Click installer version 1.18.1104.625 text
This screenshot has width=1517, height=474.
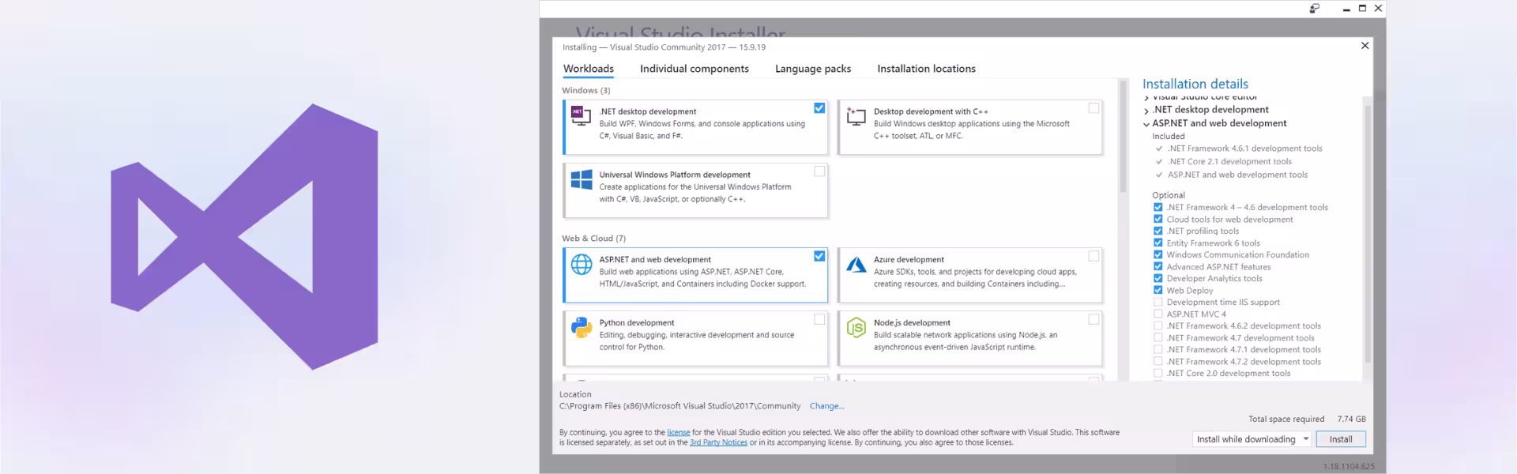pos(1349,467)
